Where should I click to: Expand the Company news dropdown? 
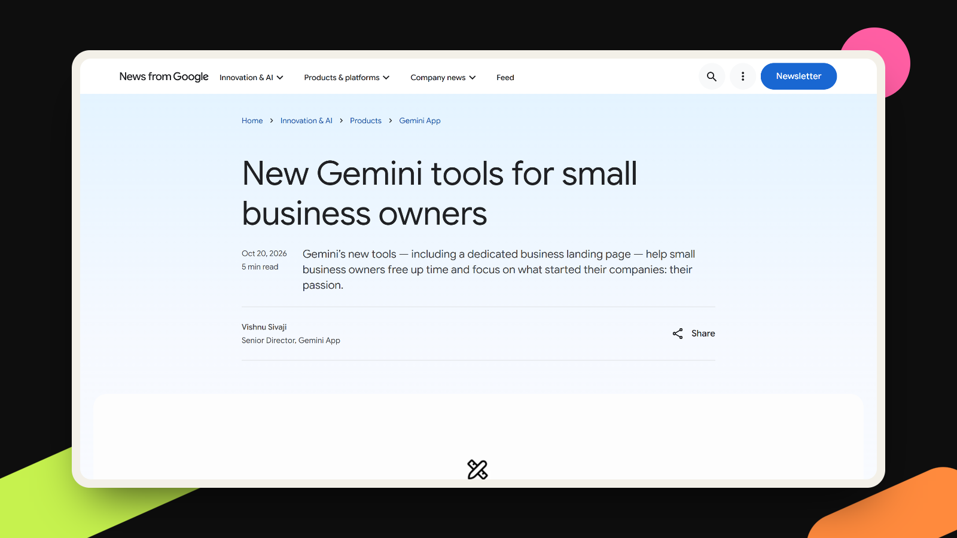click(x=443, y=78)
